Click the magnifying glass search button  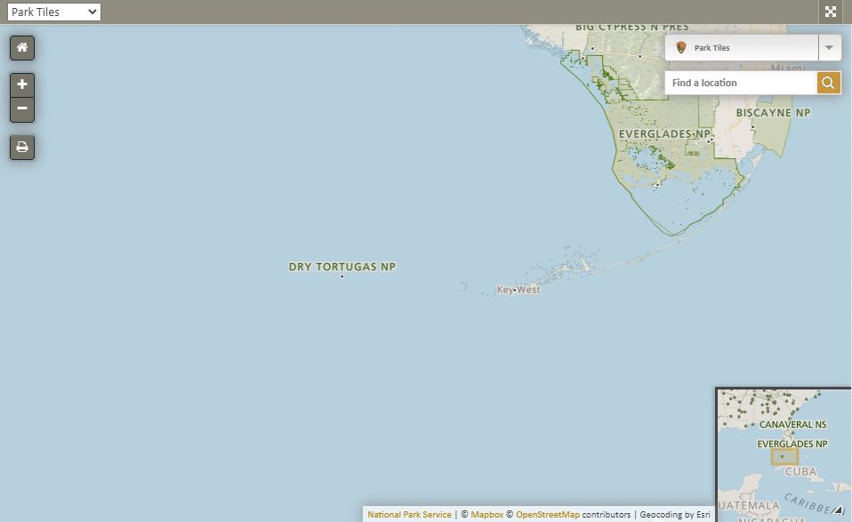[x=828, y=83]
